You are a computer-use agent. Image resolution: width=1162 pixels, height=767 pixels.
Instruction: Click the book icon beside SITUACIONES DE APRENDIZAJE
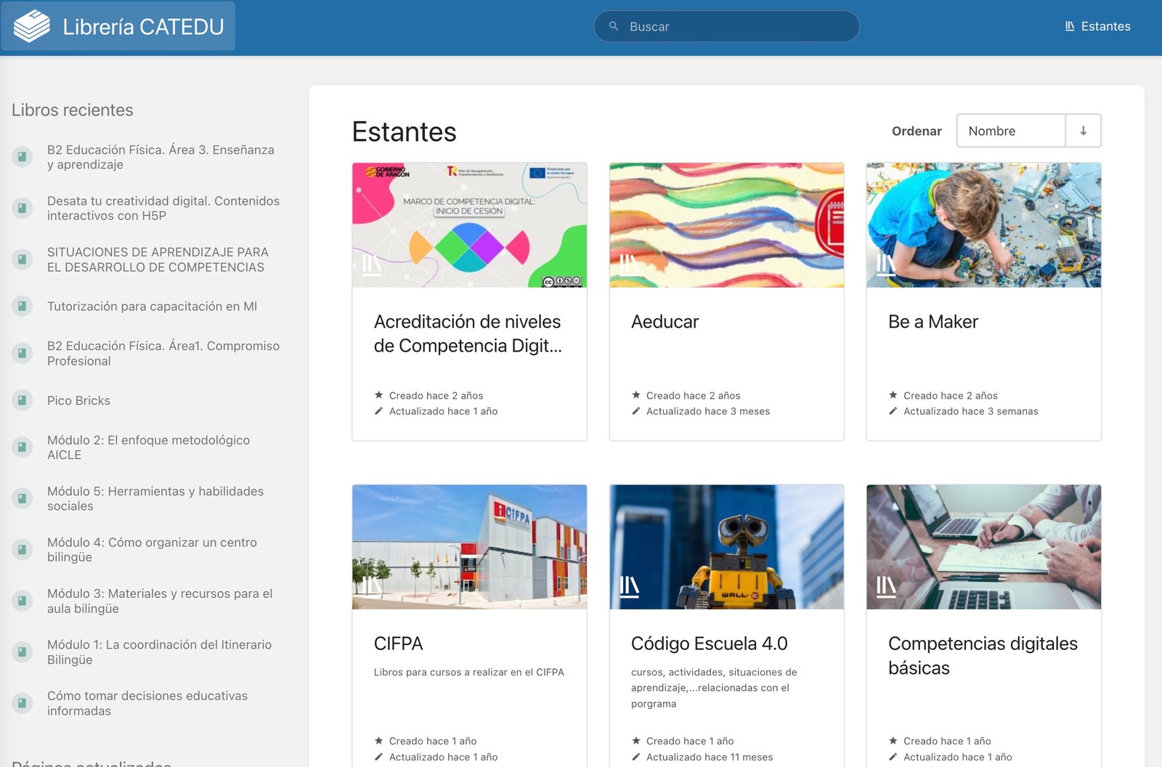point(22,259)
